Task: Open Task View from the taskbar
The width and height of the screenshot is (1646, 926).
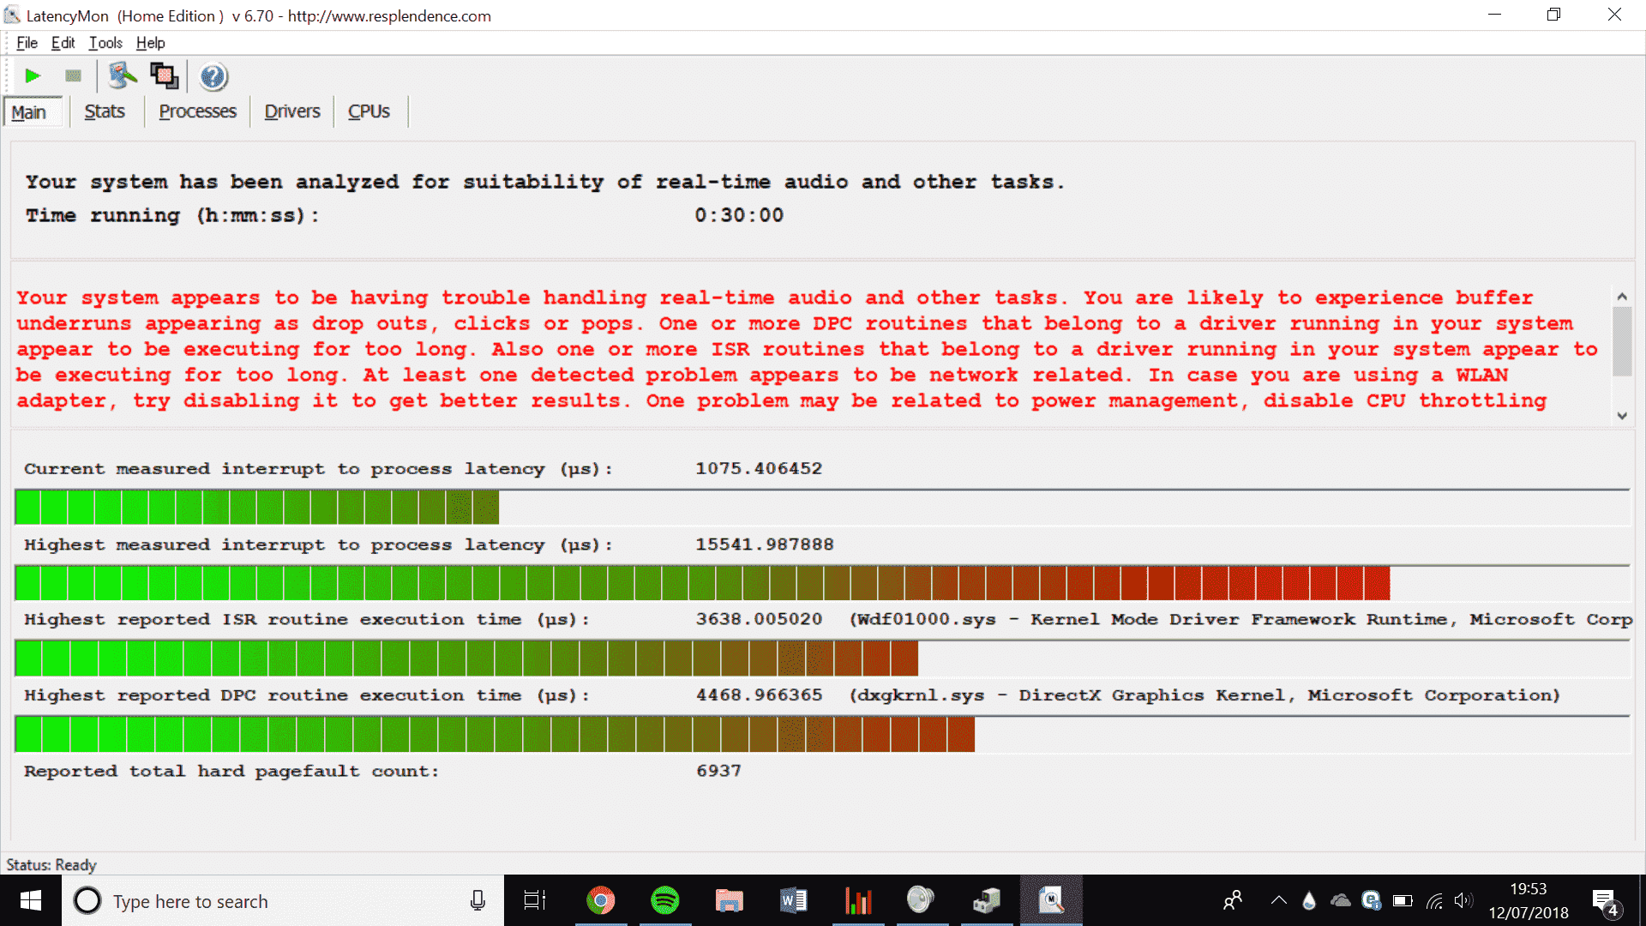Action: click(x=535, y=900)
